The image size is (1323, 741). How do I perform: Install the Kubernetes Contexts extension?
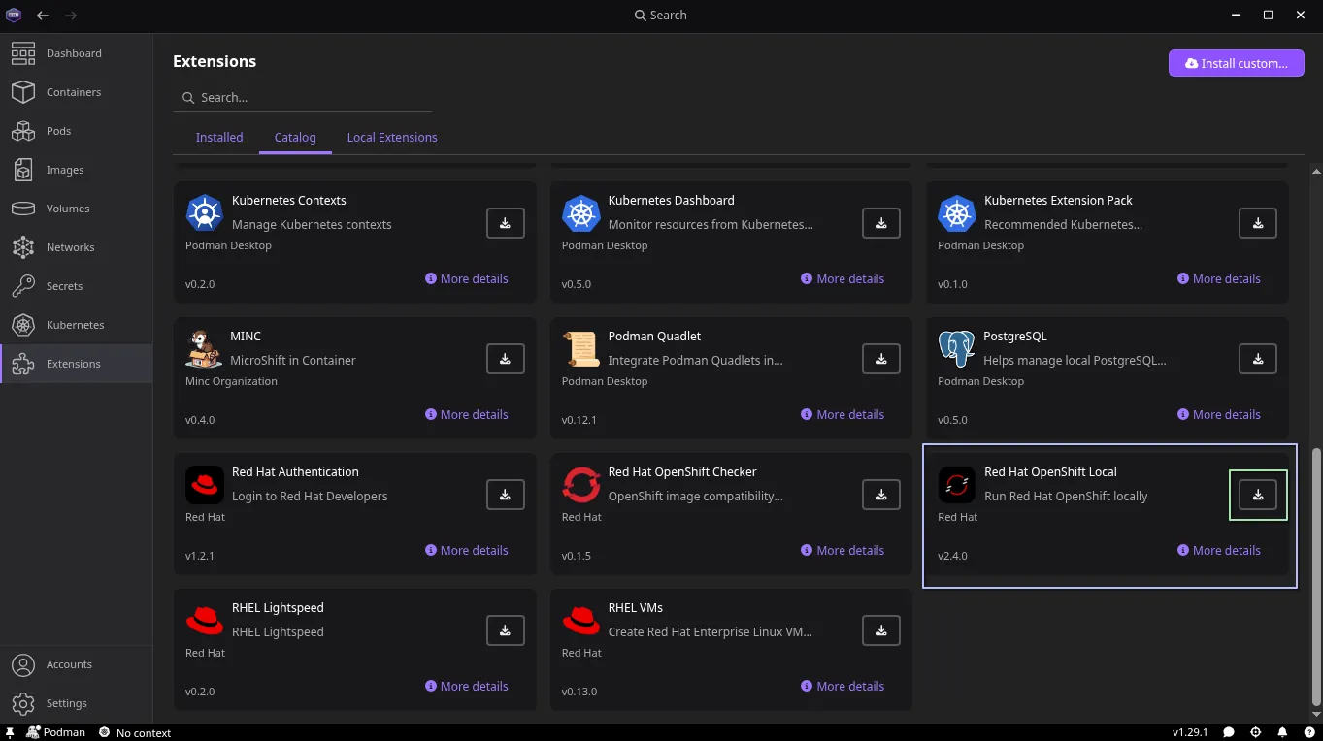click(x=505, y=223)
